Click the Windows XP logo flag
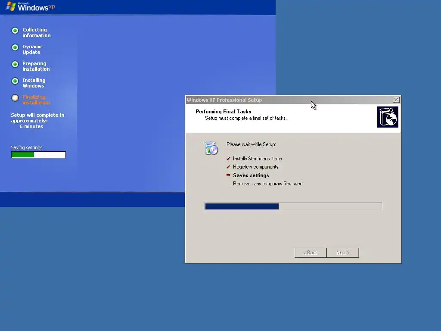Image resolution: width=441 pixels, height=331 pixels. click(11, 6)
